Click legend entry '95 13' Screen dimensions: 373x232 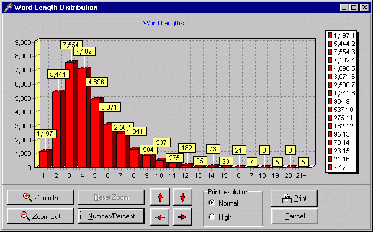click(339, 134)
